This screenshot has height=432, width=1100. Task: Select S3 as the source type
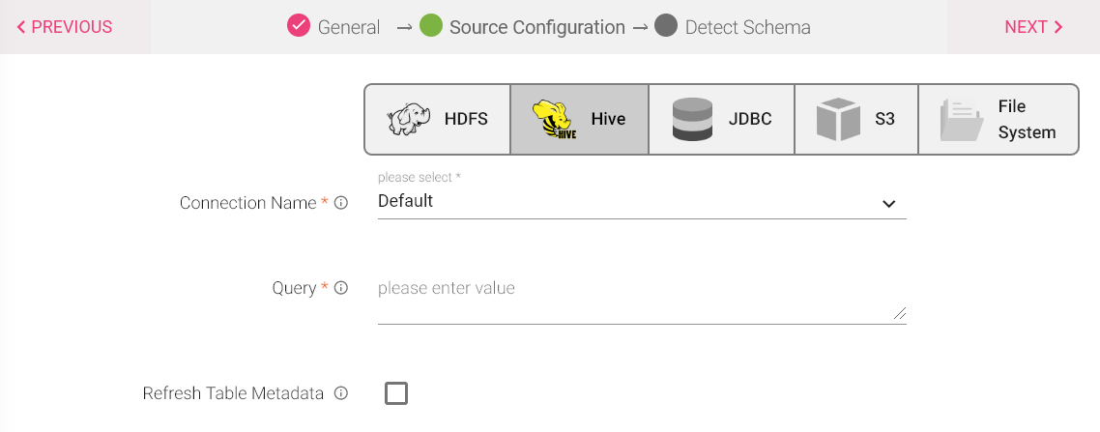tap(856, 119)
